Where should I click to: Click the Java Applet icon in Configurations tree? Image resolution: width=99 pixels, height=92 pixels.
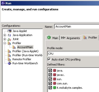[x=9, y=31]
